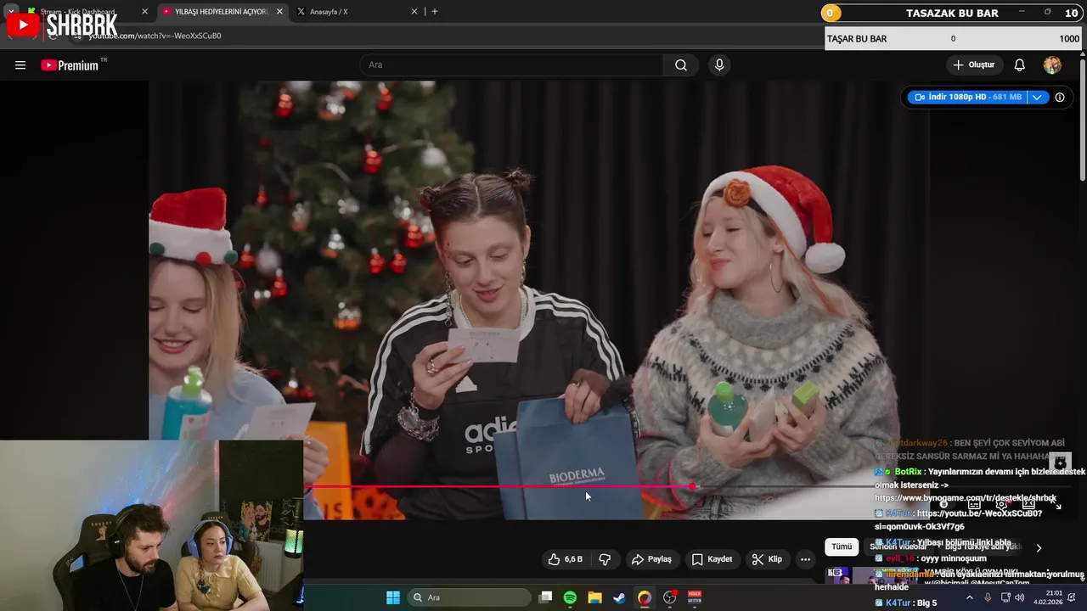Open YouTube notifications bell

point(1020,65)
